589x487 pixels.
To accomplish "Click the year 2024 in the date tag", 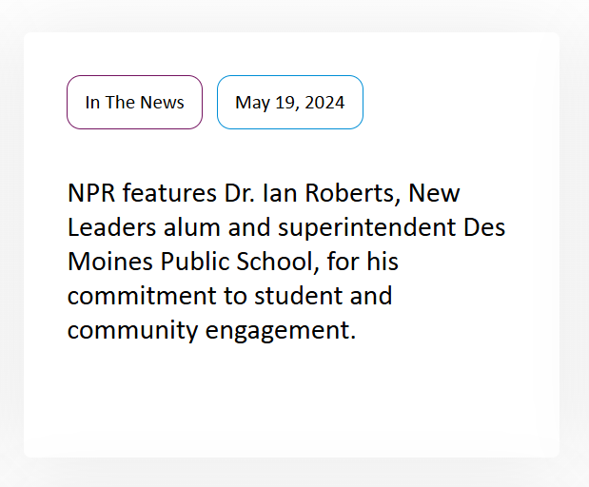I will click(x=325, y=102).
